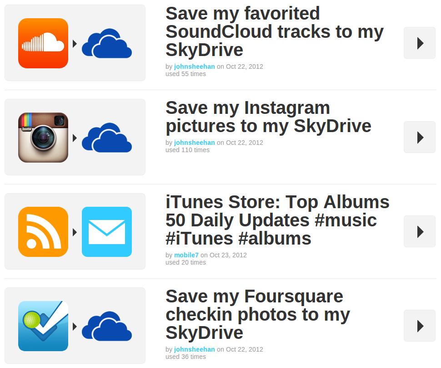The height and width of the screenshot is (368, 441).
Task: Open "Save my favorited SoundCloud tracks" title
Action: (x=274, y=31)
